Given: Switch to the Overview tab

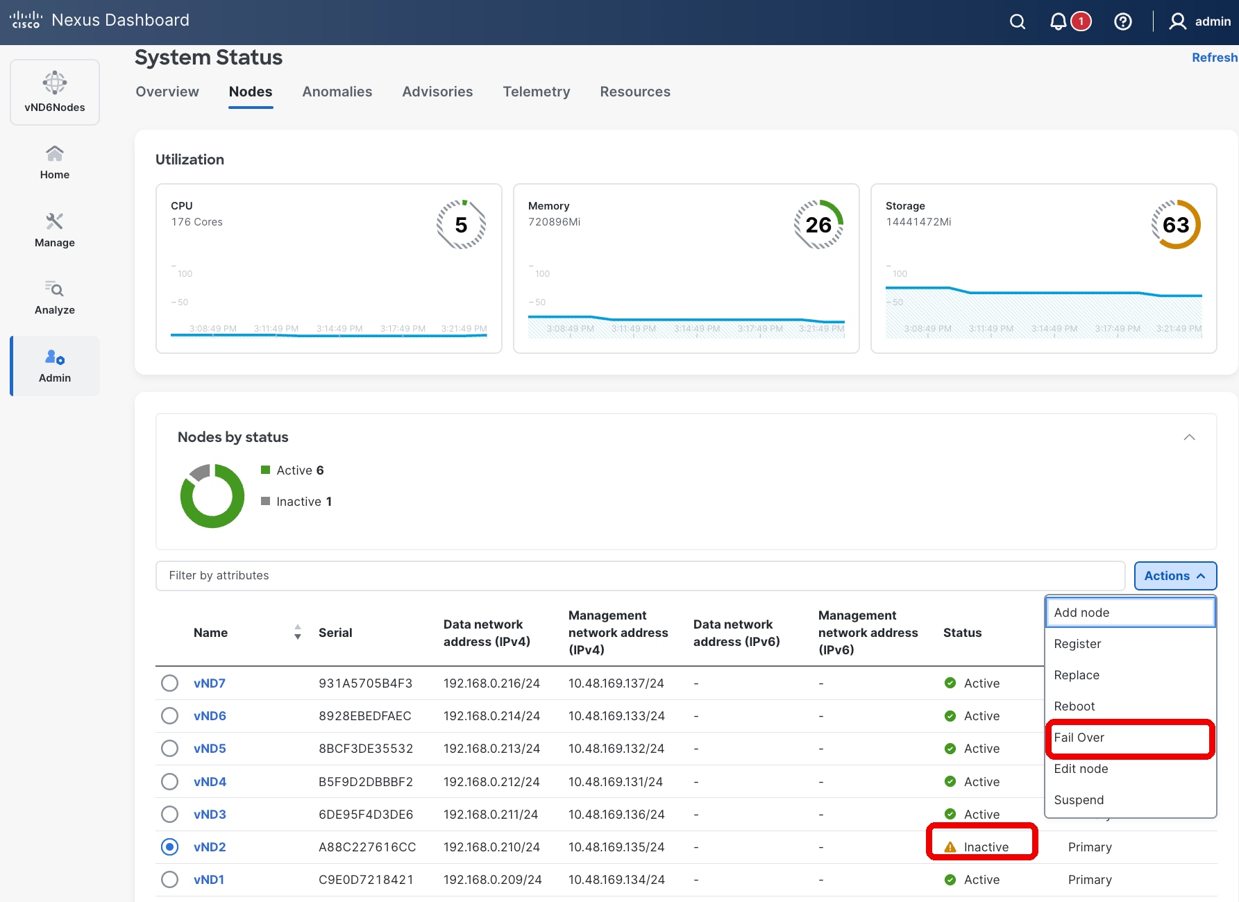Looking at the screenshot, I should pyautogui.click(x=167, y=92).
